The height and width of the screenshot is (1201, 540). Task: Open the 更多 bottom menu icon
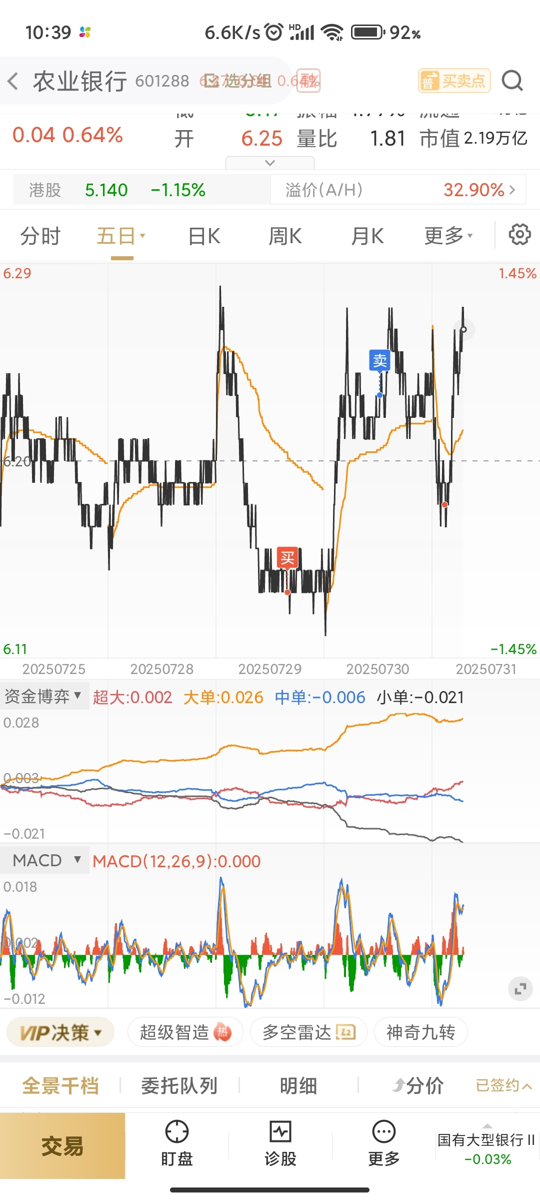[384, 1144]
